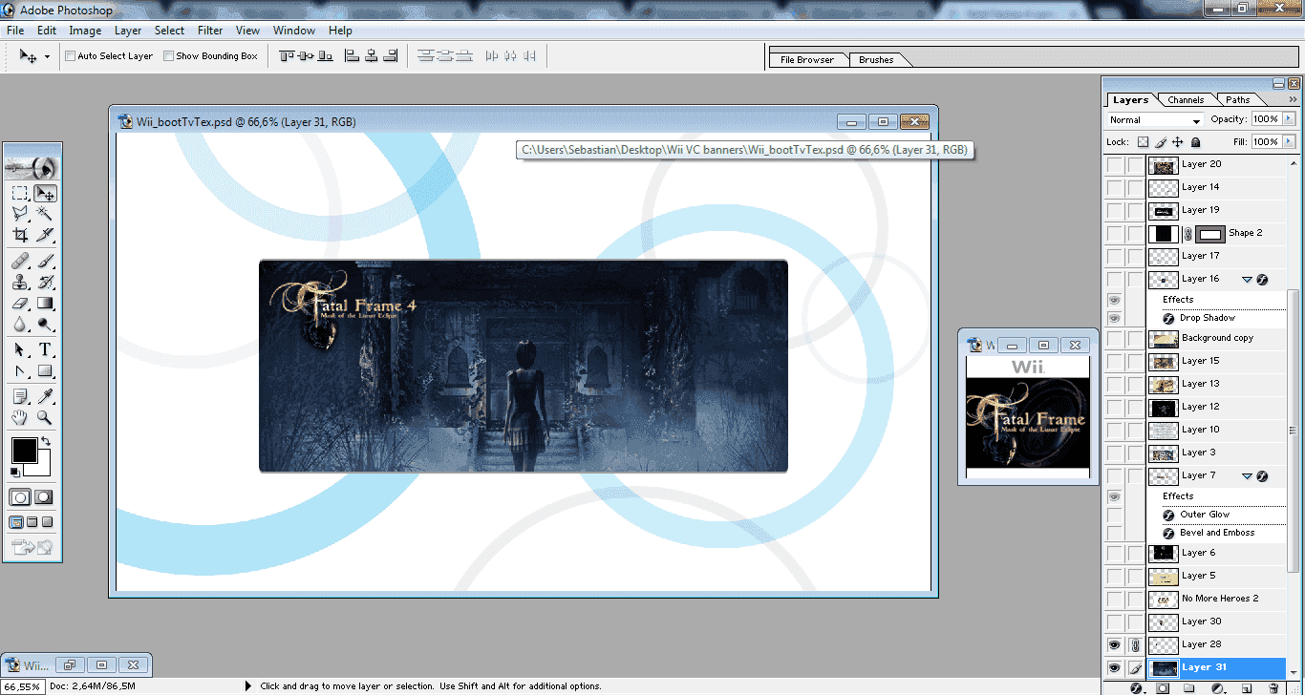Select the Magic Wand tool
The height and width of the screenshot is (695, 1305).
[x=45, y=214]
